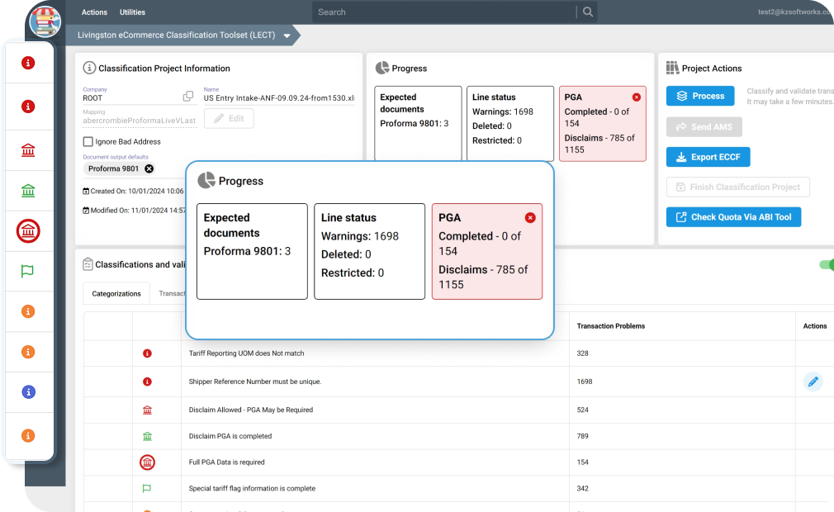The height and width of the screenshot is (512, 834).
Task: Click circled bank icon in Full PGA Data row
Action: (147, 462)
